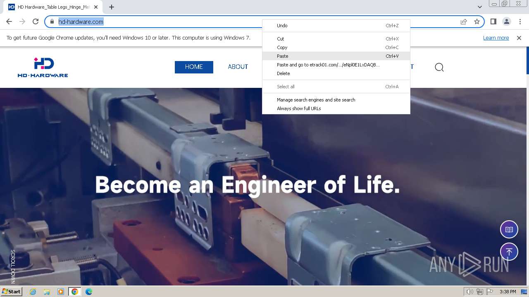Go back using the browser back arrow
The height and width of the screenshot is (297, 529).
coord(9,21)
